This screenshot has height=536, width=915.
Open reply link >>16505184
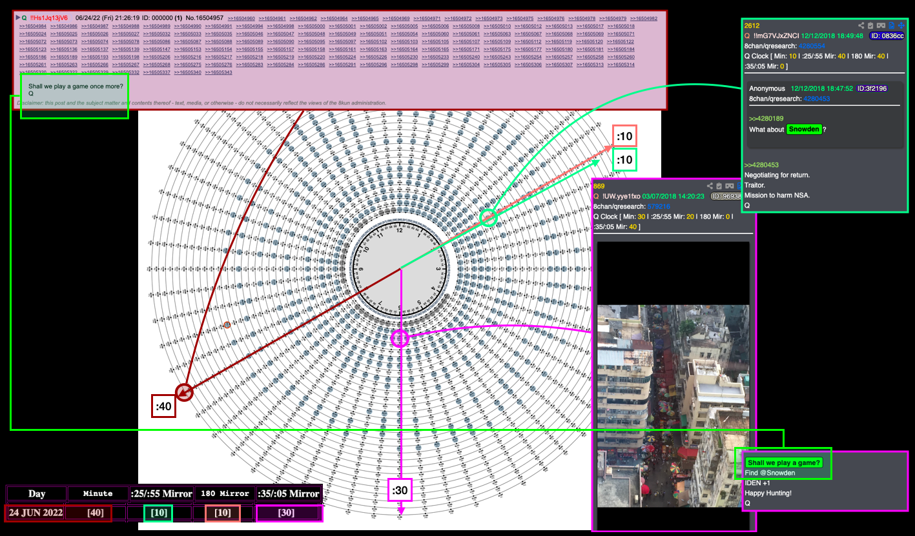621,50
